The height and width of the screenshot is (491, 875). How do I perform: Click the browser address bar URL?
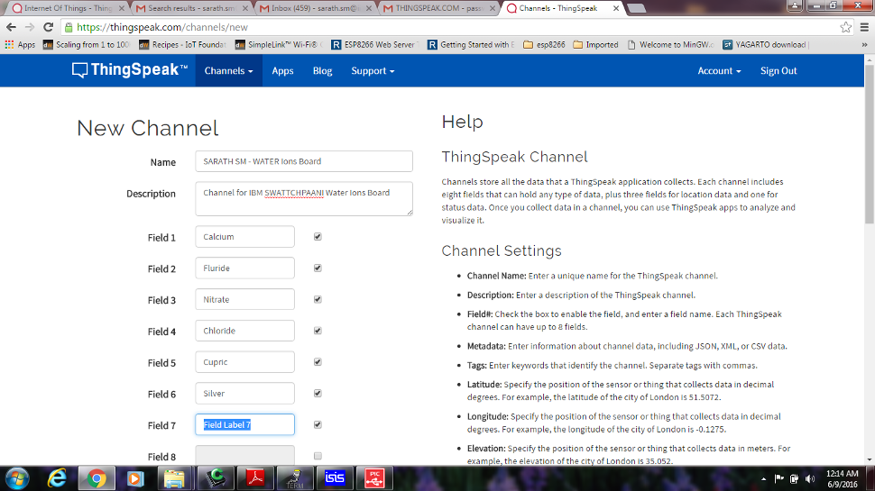coord(162,27)
